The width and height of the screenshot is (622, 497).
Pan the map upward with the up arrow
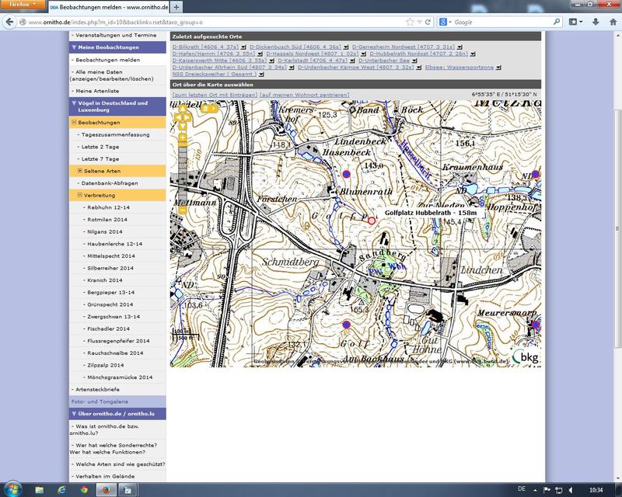[183, 109]
